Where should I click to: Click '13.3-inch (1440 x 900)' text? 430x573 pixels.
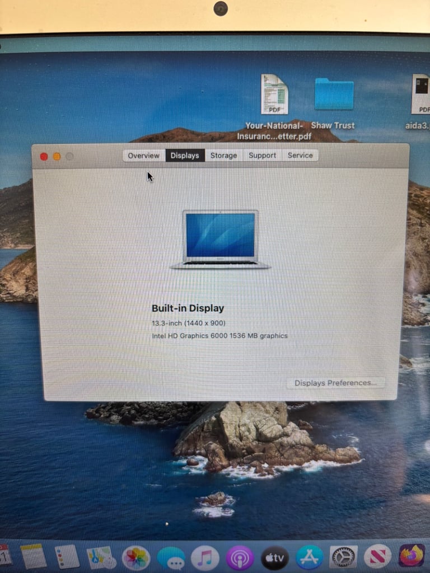pyautogui.click(x=189, y=323)
